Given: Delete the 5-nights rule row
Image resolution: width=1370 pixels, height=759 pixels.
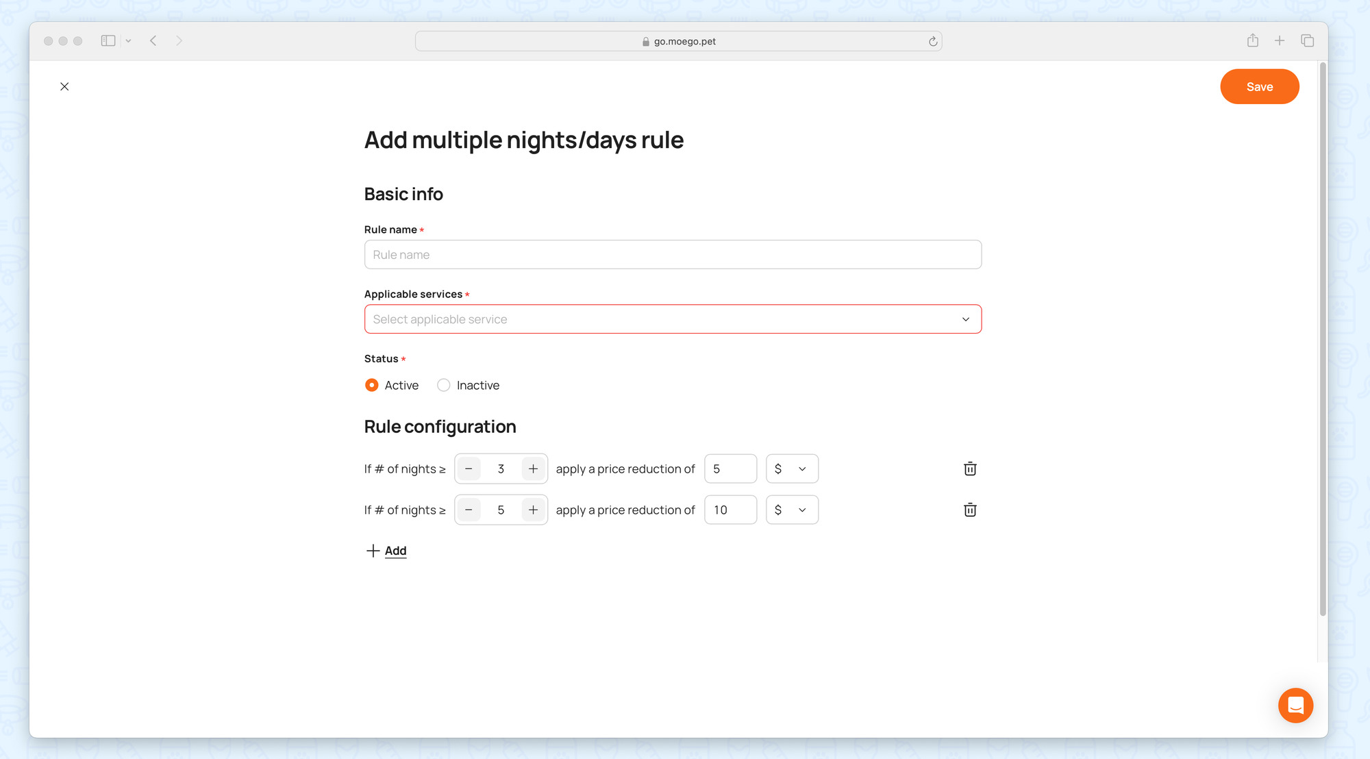Looking at the screenshot, I should (x=970, y=510).
